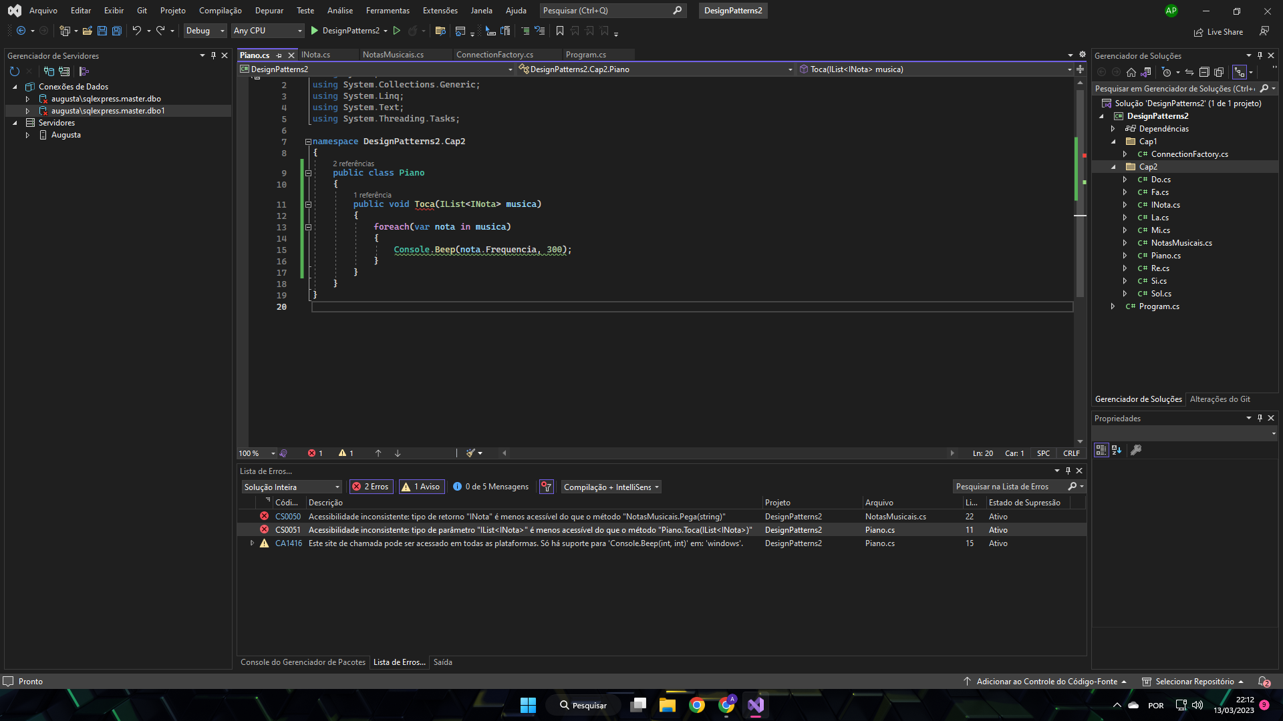Image resolution: width=1283 pixels, height=721 pixels.
Task: Pin the Piano.cs tab
Action: 279,55
